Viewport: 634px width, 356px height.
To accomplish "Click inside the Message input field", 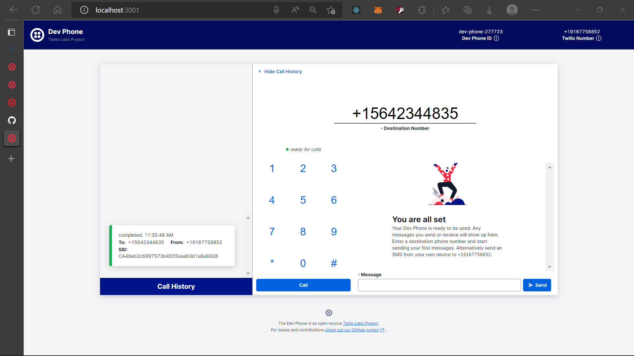I will point(439,285).
